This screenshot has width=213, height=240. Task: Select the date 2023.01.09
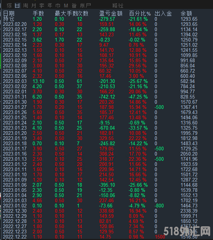pos(15,180)
